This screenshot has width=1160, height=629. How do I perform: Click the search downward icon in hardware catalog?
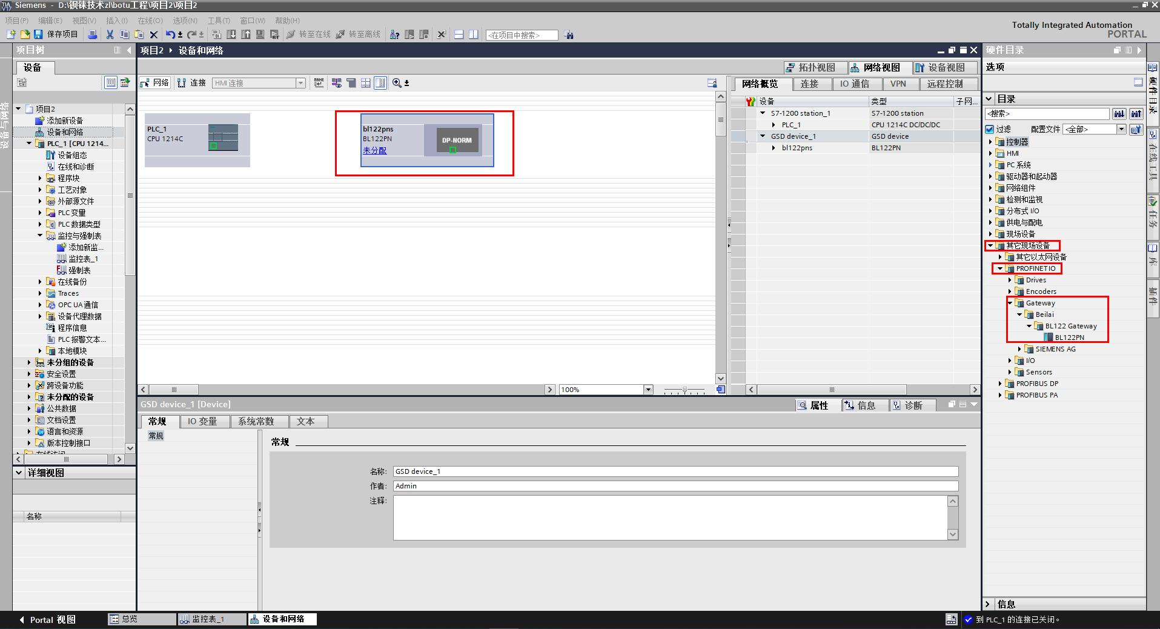pyautogui.click(x=1119, y=113)
